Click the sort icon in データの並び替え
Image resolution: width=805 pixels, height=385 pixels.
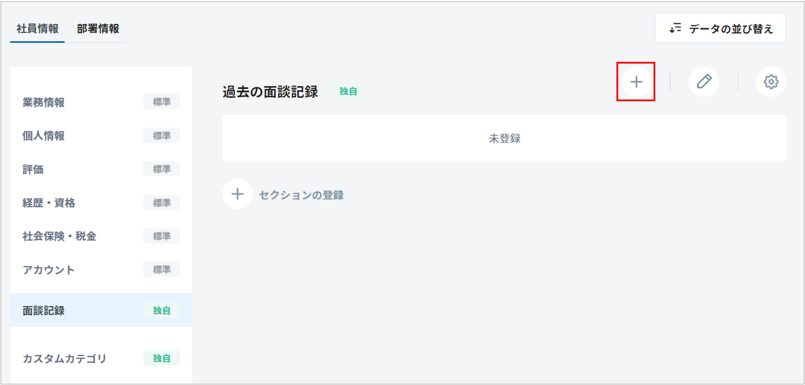(675, 28)
